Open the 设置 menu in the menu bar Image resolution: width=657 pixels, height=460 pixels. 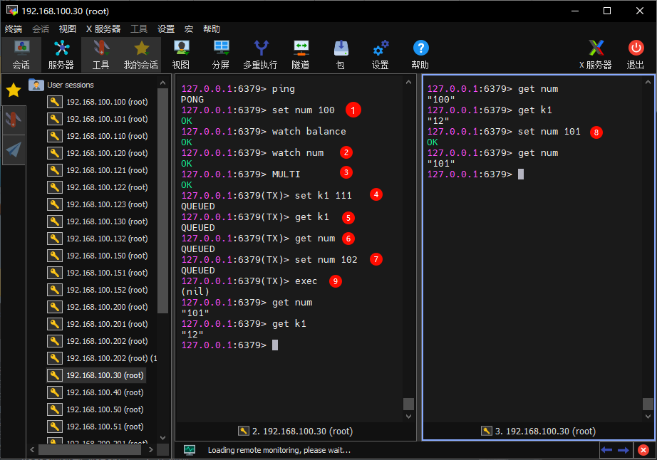166,29
